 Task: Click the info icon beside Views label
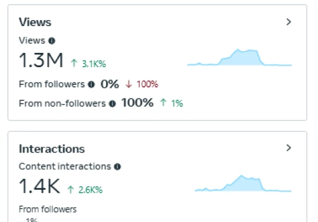(x=52, y=41)
